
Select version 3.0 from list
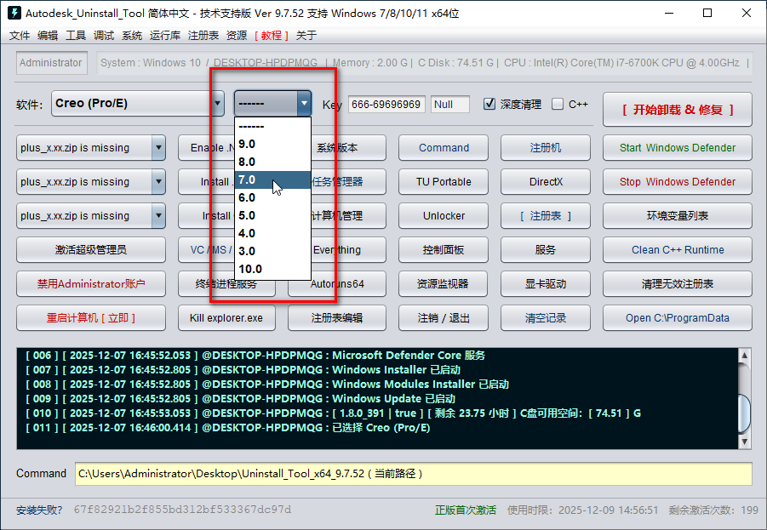(272, 251)
